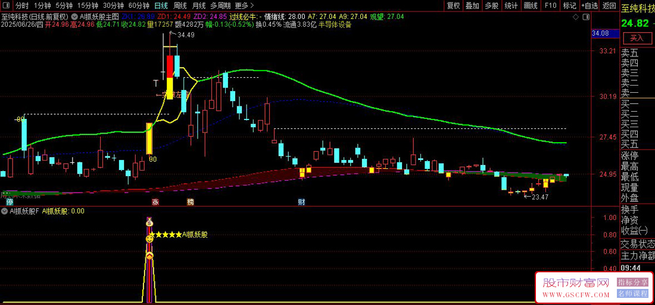Expand the AI抓妖股F sub-indicator dropdown
655x305 pixels.
coord(4,211)
